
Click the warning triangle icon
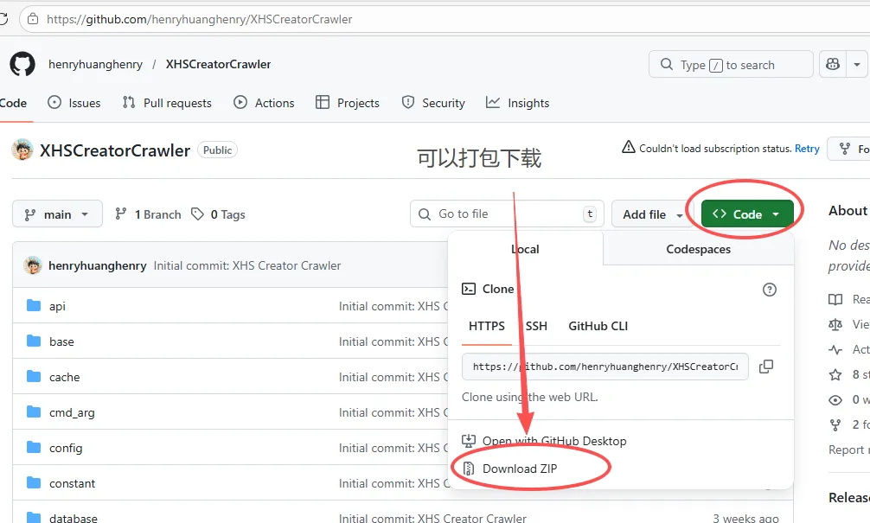pos(628,148)
